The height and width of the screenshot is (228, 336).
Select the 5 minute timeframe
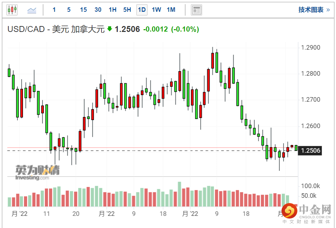[69, 10]
